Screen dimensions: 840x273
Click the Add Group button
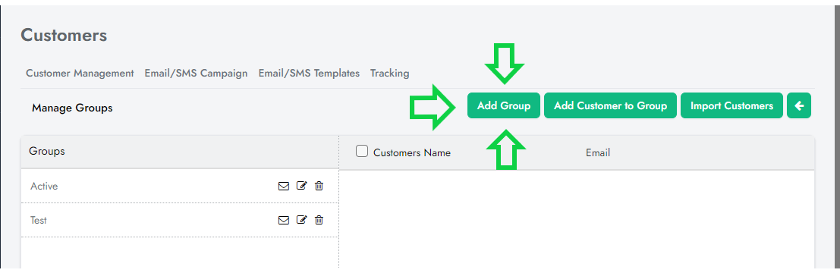pos(504,105)
